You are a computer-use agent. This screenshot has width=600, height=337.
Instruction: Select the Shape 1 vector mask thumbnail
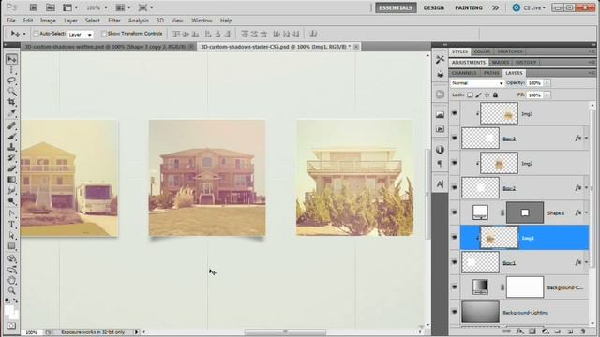pos(525,212)
